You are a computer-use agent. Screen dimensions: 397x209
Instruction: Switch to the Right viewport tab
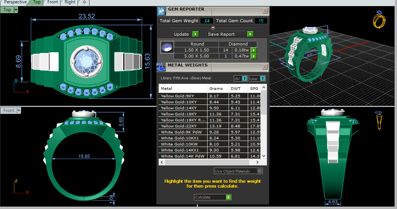pos(70,2)
